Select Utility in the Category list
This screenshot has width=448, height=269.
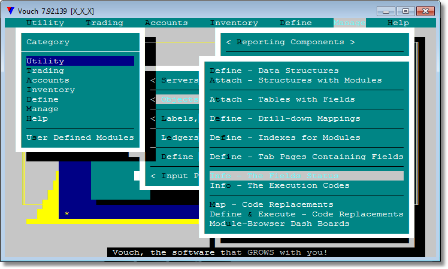click(x=80, y=61)
